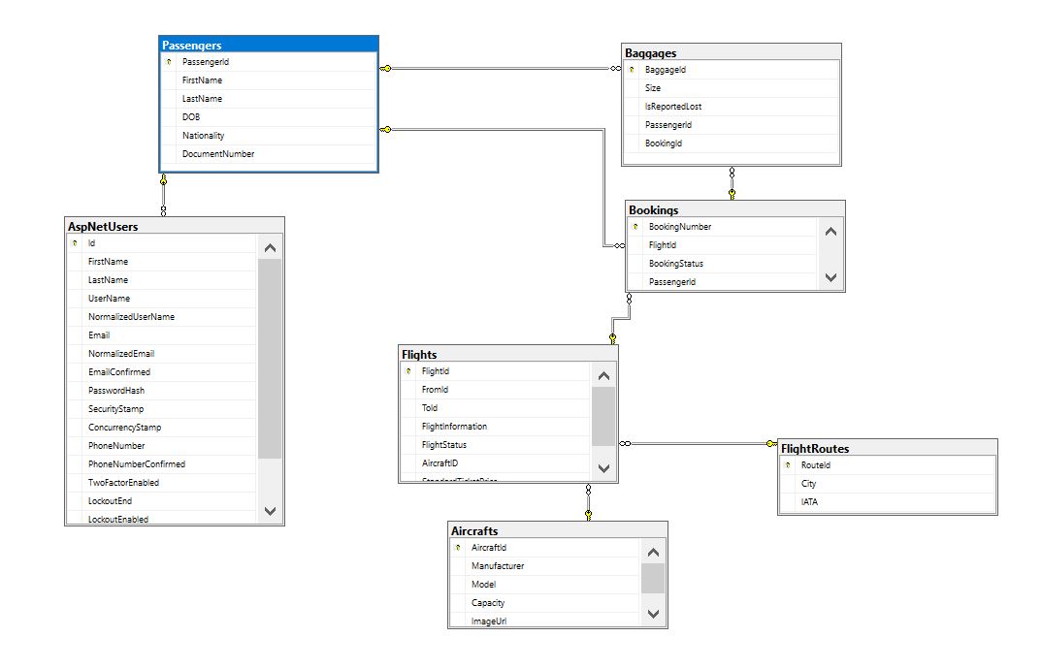Select the FlightStatus column in Flights
The height and width of the screenshot is (669, 1042).
pos(496,445)
